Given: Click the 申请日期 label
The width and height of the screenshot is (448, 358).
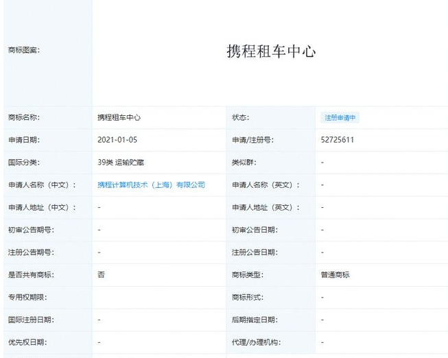Looking at the screenshot, I should 24,140.
